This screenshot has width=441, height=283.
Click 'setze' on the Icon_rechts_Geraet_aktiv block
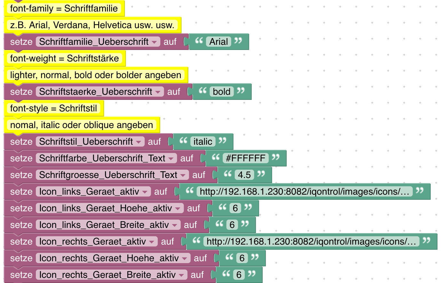21,242
